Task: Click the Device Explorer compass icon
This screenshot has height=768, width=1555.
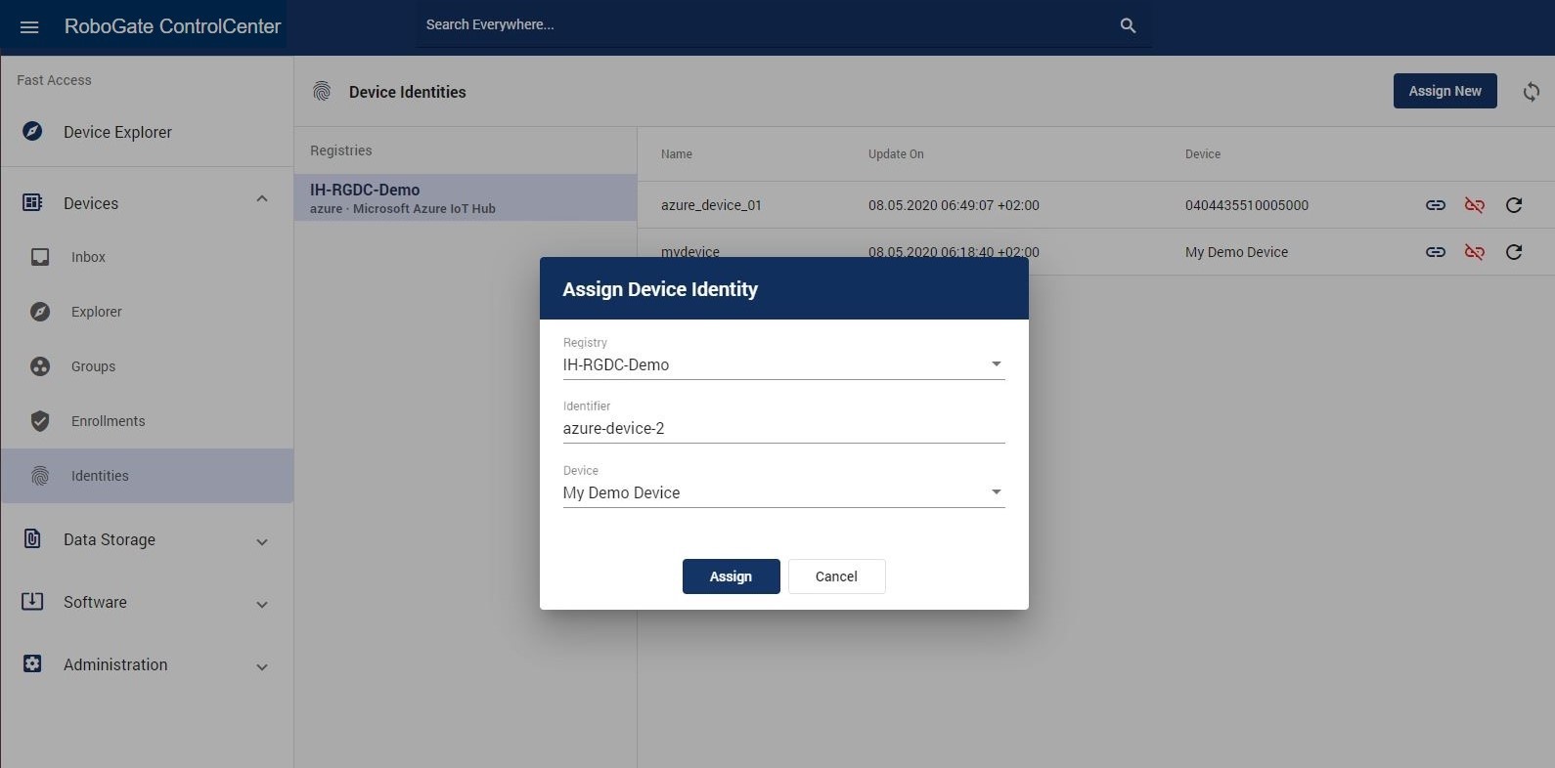Action: [x=32, y=131]
